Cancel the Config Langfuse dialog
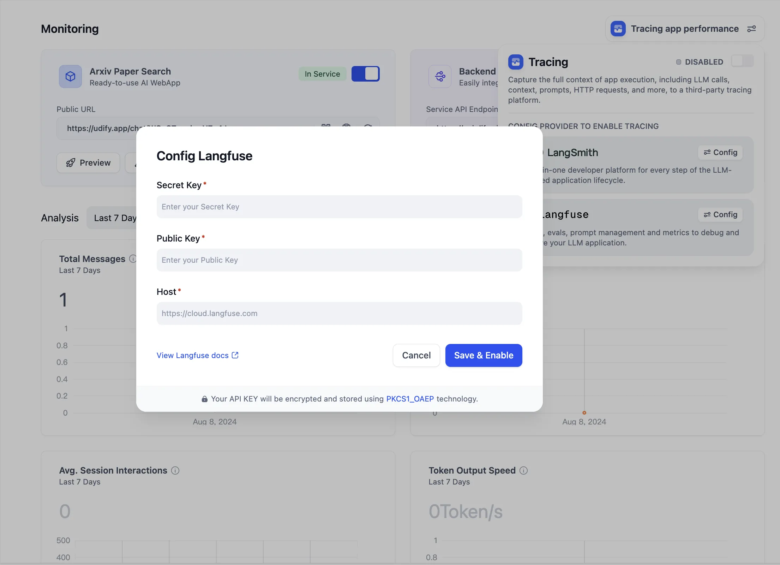Viewport: 780px width, 565px height. [x=416, y=355]
